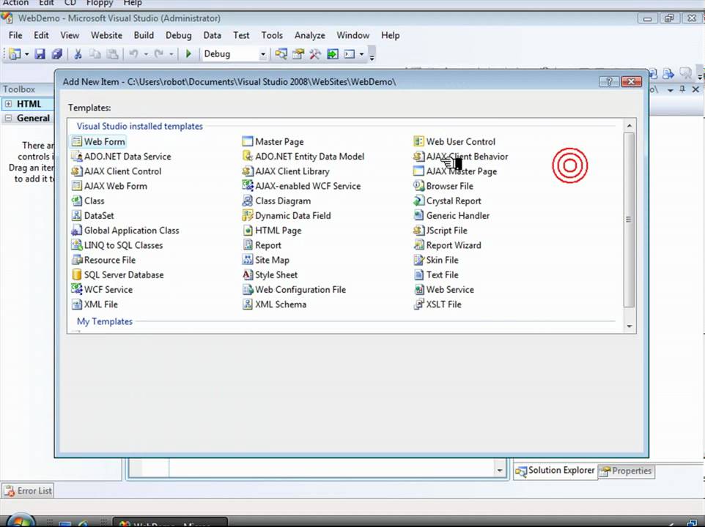This screenshot has height=527, width=705.
Task: Switch to the Properties tab
Action: (x=627, y=471)
